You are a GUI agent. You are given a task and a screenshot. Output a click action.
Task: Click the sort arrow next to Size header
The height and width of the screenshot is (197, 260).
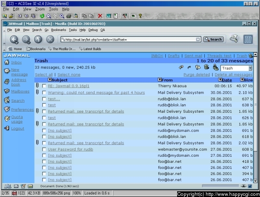point(242,79)
